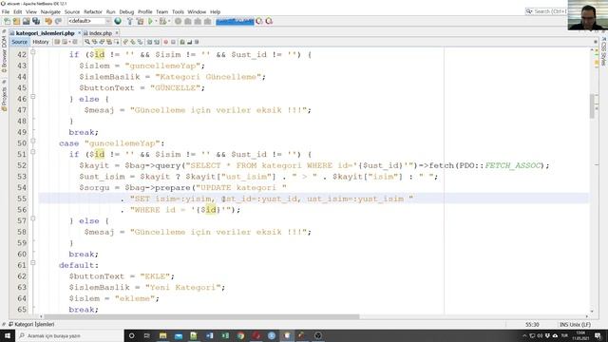
Task: Open the Edit menu
Action: tap(17, 12)
